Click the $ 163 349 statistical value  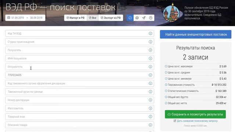221,91
